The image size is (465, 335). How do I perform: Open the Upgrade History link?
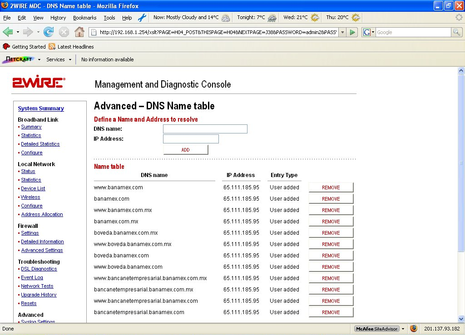pyautogui.click(x=39, y=295)
